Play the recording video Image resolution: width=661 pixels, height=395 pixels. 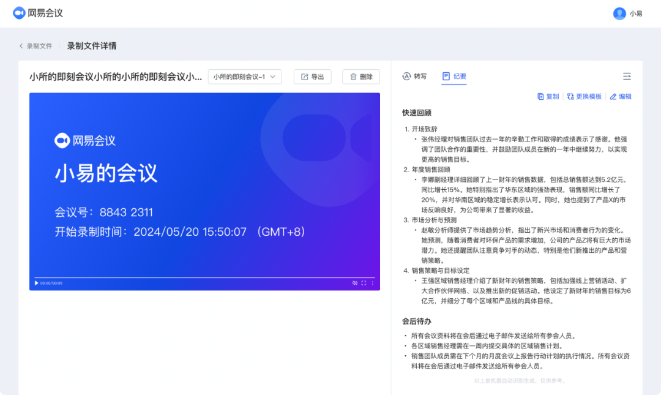(36, 283)
